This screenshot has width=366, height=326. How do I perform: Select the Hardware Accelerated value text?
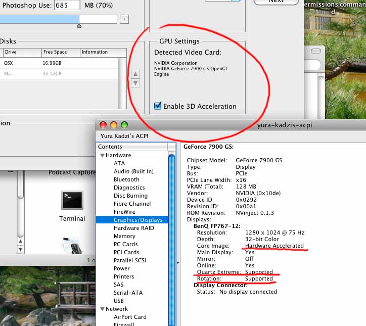(274, 246)
